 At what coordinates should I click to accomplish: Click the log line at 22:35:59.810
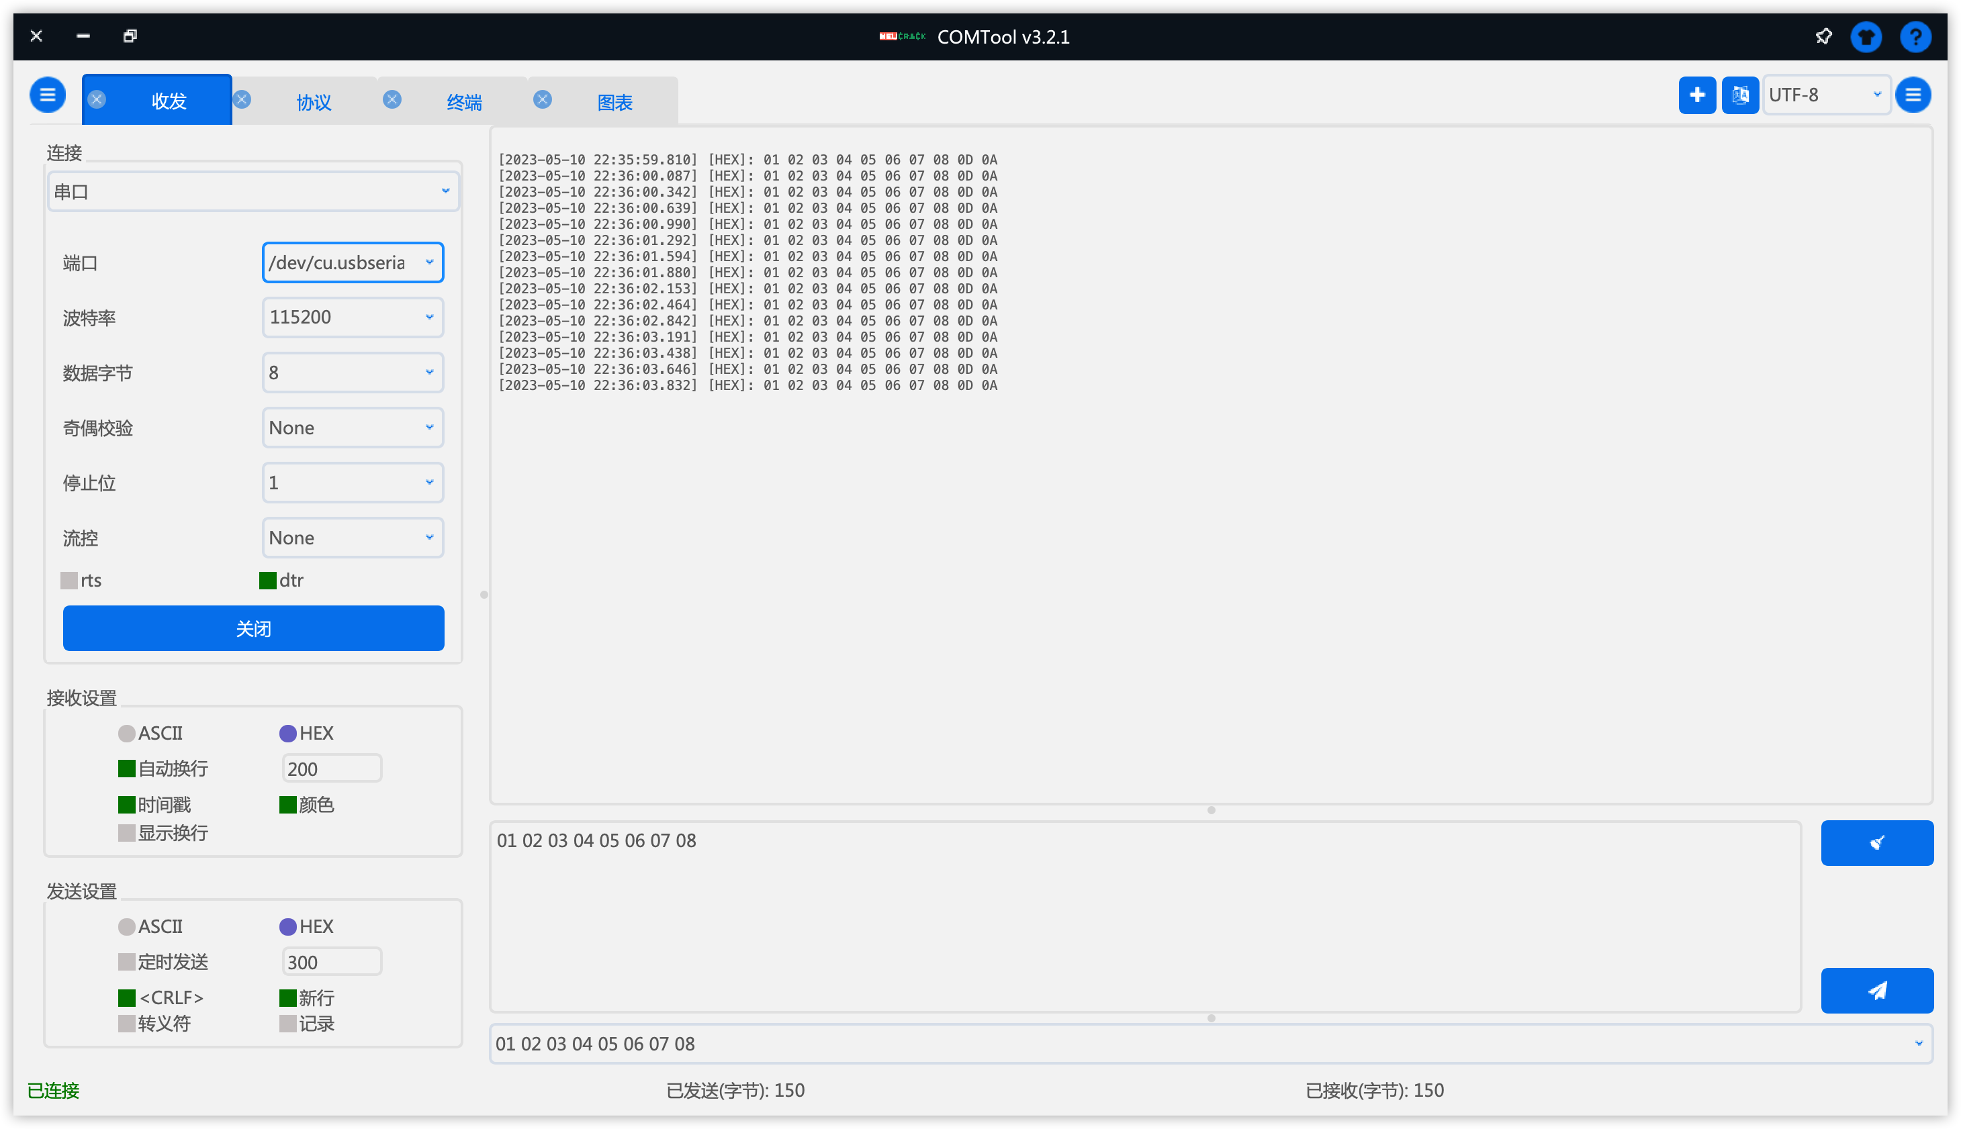(x=747, y=160)
